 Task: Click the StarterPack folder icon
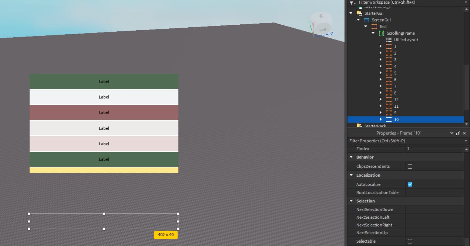(359, 126)
